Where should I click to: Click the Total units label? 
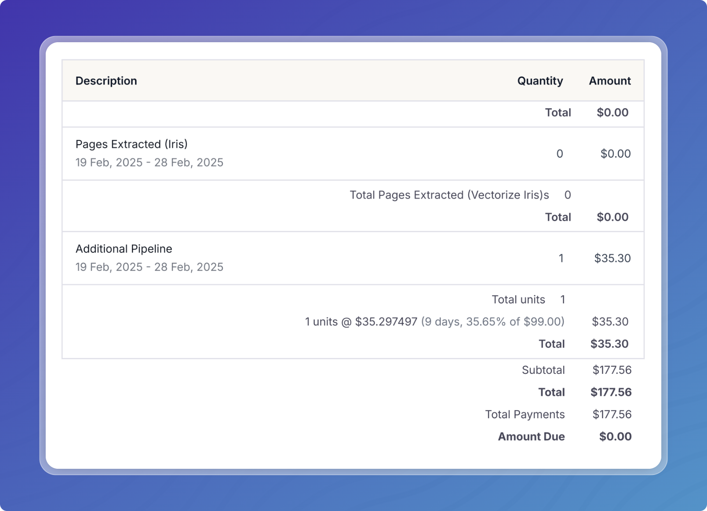click(x=518, y=299)
